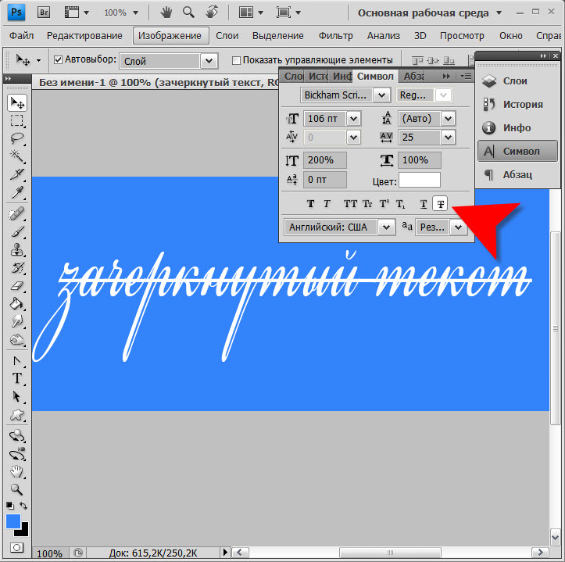565x562 pixels.
Task: Toggle Faux Bold style
Action: click(x=310, y=204)
